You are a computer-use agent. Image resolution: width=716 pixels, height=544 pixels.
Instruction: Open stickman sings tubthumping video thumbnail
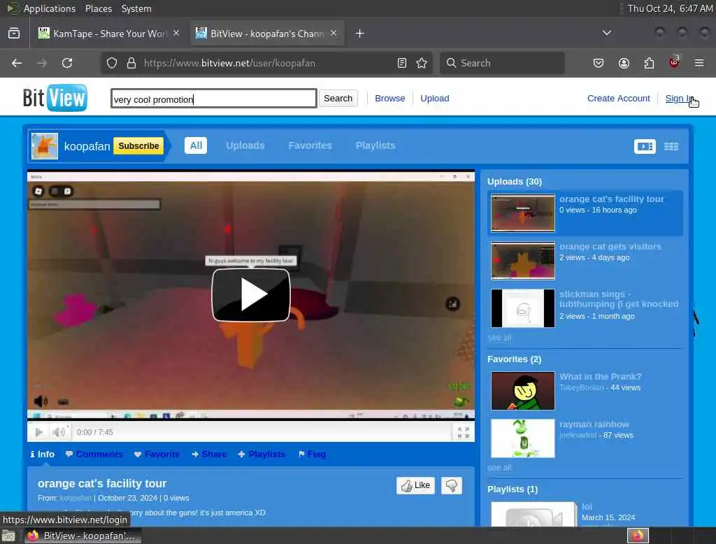pyautogui.click(x=523, y=308)
